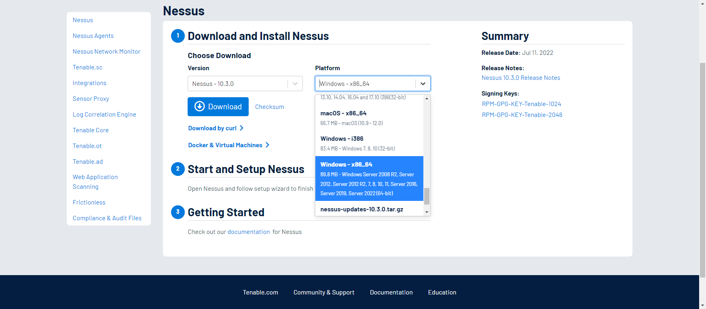Click the 'Getting Started' heading
Screen dimensions: 706x309
coord(226,213)
